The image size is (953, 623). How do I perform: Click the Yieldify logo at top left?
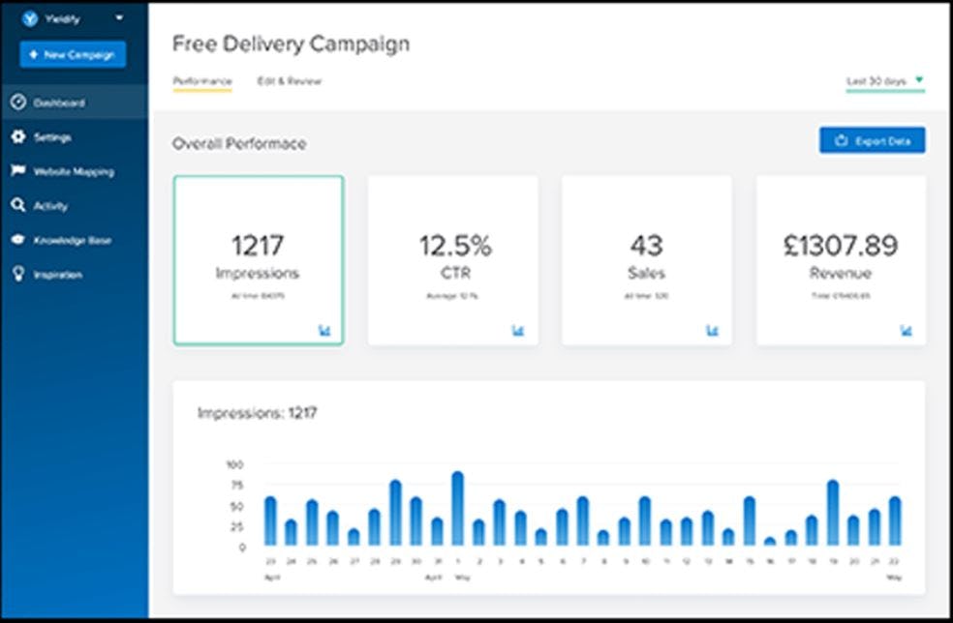(29, 18)
